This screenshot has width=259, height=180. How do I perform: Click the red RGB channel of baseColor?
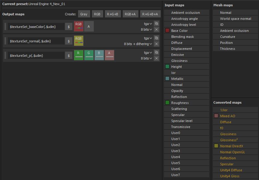point(79,26)
